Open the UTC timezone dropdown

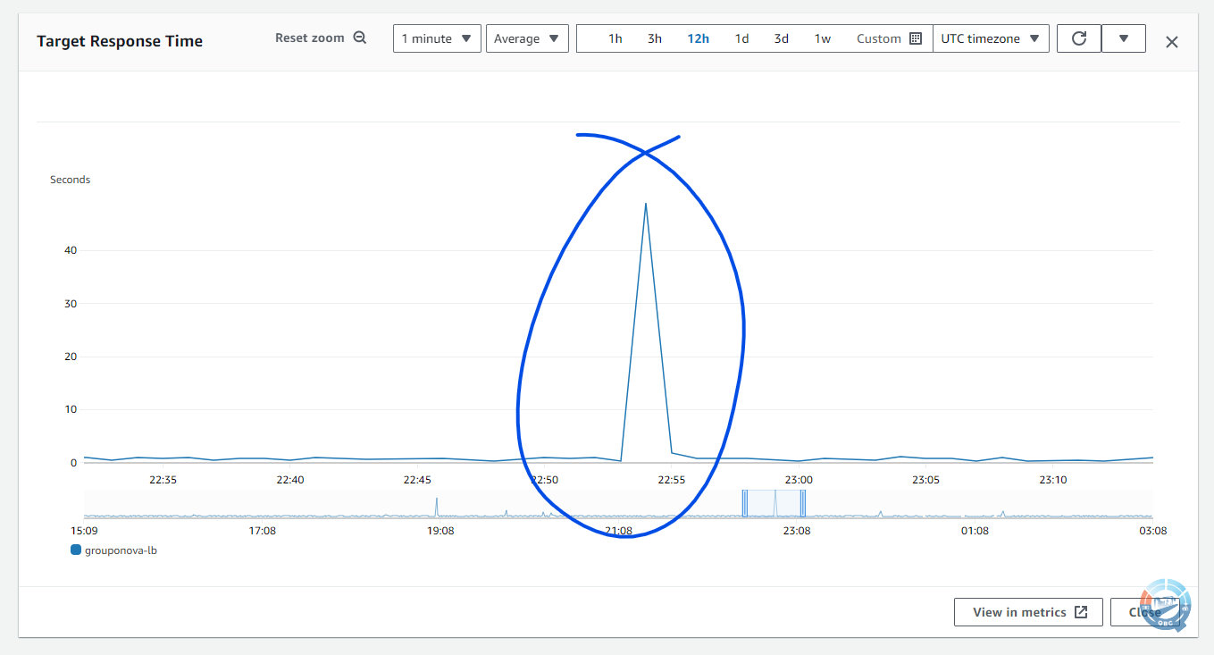pos(991,38)
